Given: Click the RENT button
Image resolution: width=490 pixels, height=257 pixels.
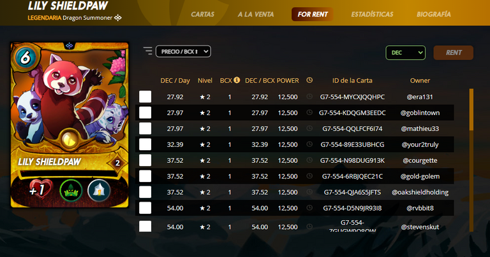Looking at the screenshot, I should (453, 53).
